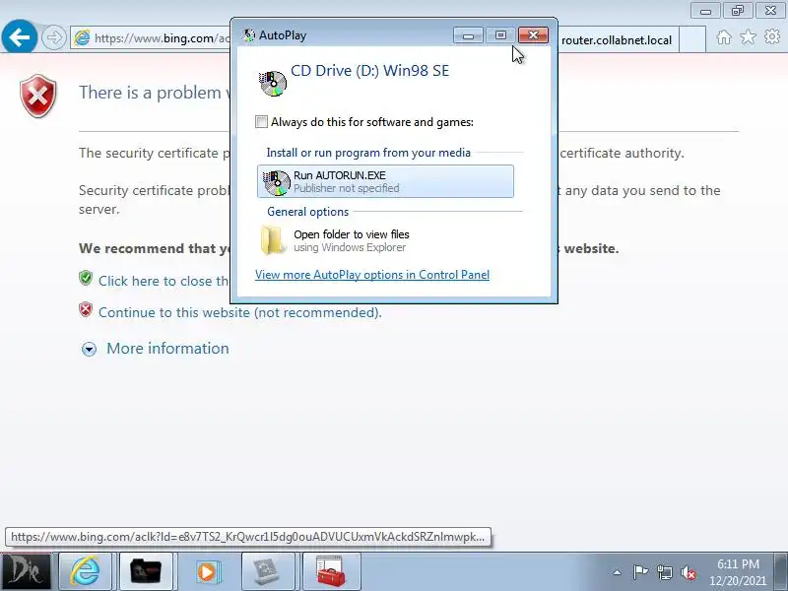Enable Always do this for software and games
788x591 pixels.
[261, 121]
